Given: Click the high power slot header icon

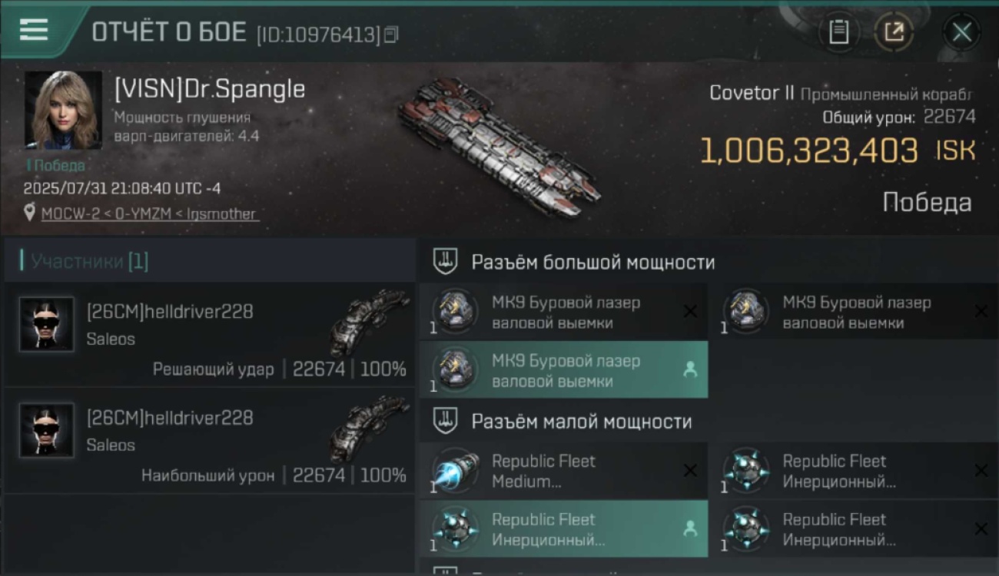Looking at the screenshot, I should point(445,262).
